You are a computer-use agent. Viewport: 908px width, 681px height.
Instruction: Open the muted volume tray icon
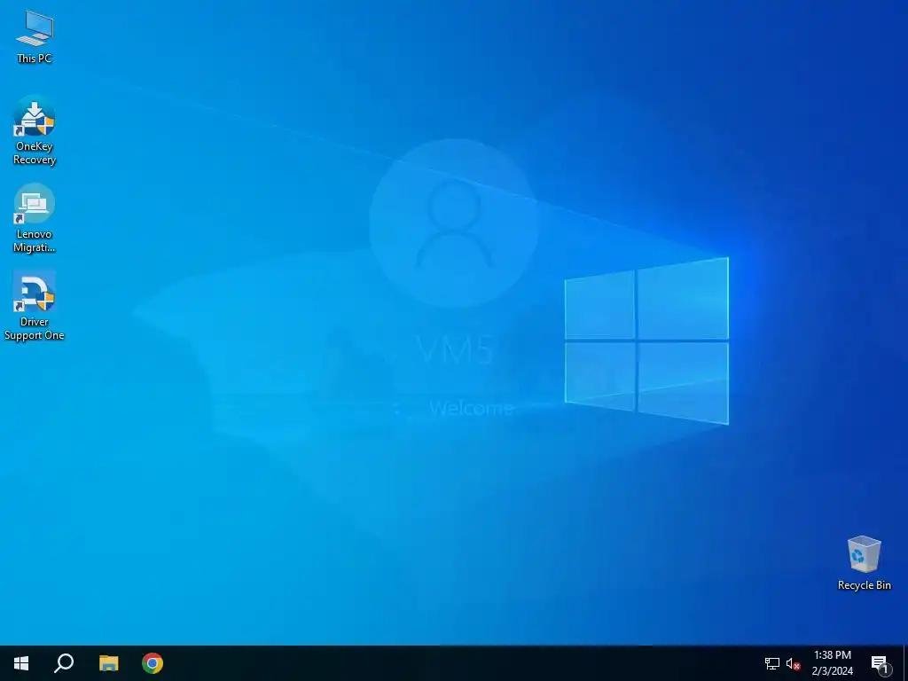793,663
